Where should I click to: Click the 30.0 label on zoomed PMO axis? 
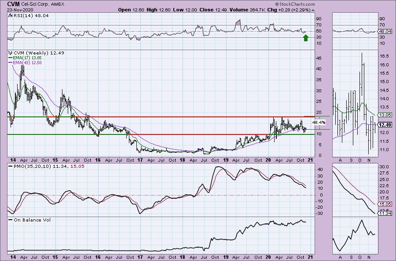tap(384, 167)
